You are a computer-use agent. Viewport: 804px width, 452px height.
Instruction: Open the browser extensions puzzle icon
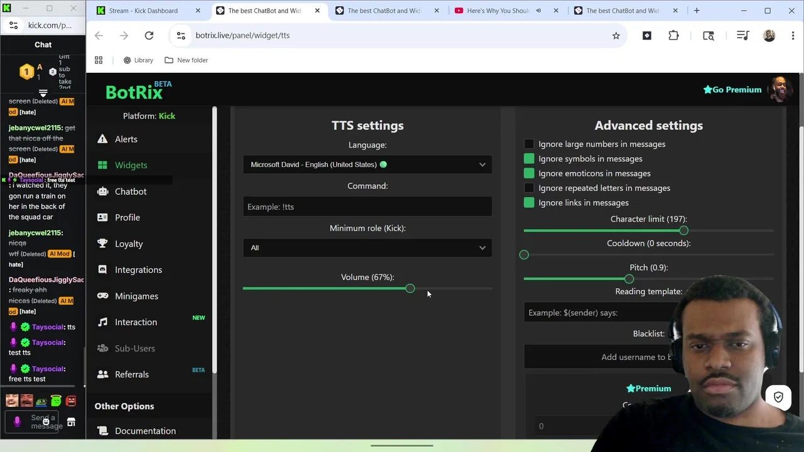point(673,36)
